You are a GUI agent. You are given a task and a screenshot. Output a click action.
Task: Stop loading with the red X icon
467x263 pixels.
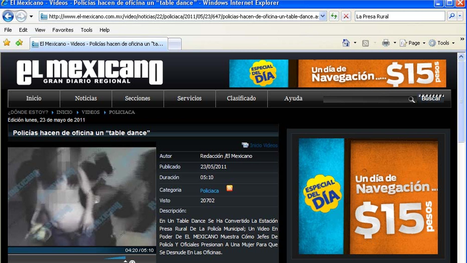click(x=346, y=16)
